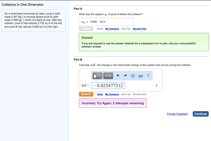Click the grayed Submit button in Part A
211x141 pixels.
(86, 29)
